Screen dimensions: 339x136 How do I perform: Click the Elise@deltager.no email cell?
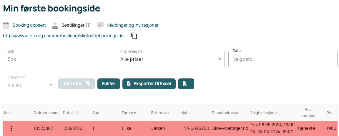[x=230, y=128]
